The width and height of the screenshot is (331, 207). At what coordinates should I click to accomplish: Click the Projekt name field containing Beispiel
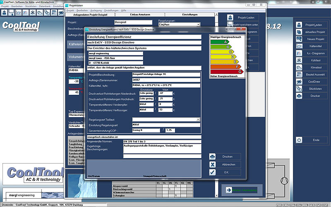click(133, 22)
